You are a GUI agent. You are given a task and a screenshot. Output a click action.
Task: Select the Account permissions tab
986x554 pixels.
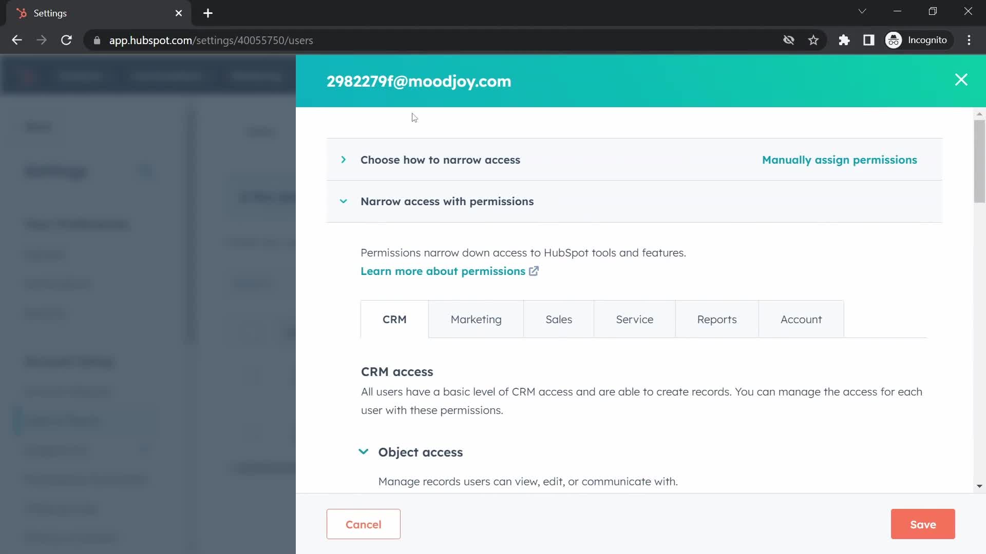(x=801, y=319)
